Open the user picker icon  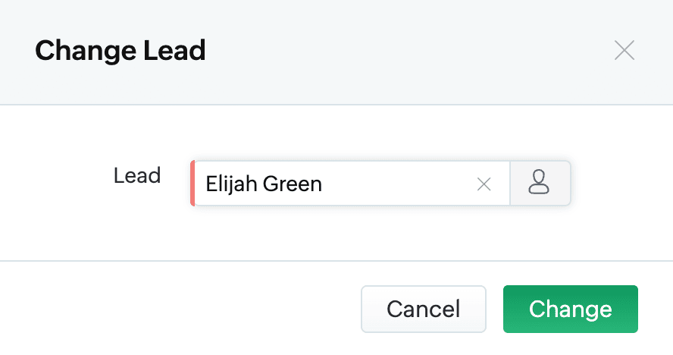click(540, 183)
